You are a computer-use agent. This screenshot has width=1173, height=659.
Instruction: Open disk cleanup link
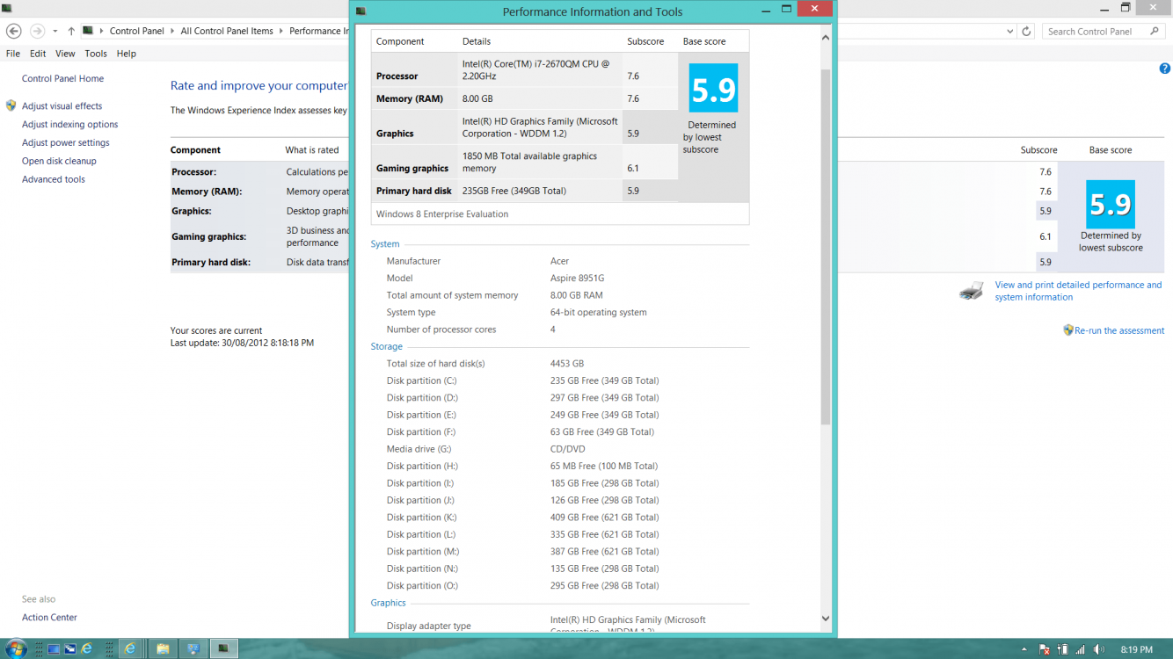[59, 161]
